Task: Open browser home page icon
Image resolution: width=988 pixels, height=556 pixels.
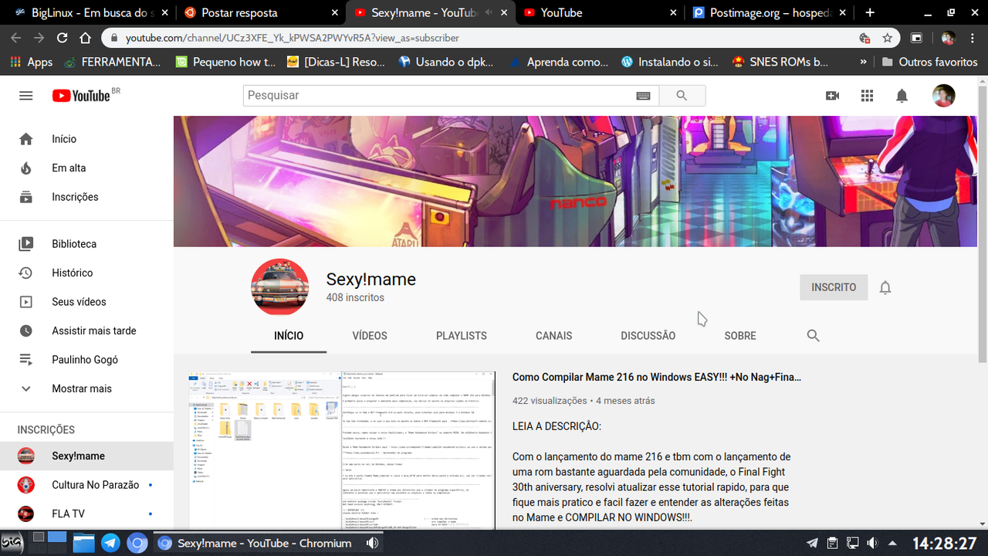Action: click(x=86, y=38)
